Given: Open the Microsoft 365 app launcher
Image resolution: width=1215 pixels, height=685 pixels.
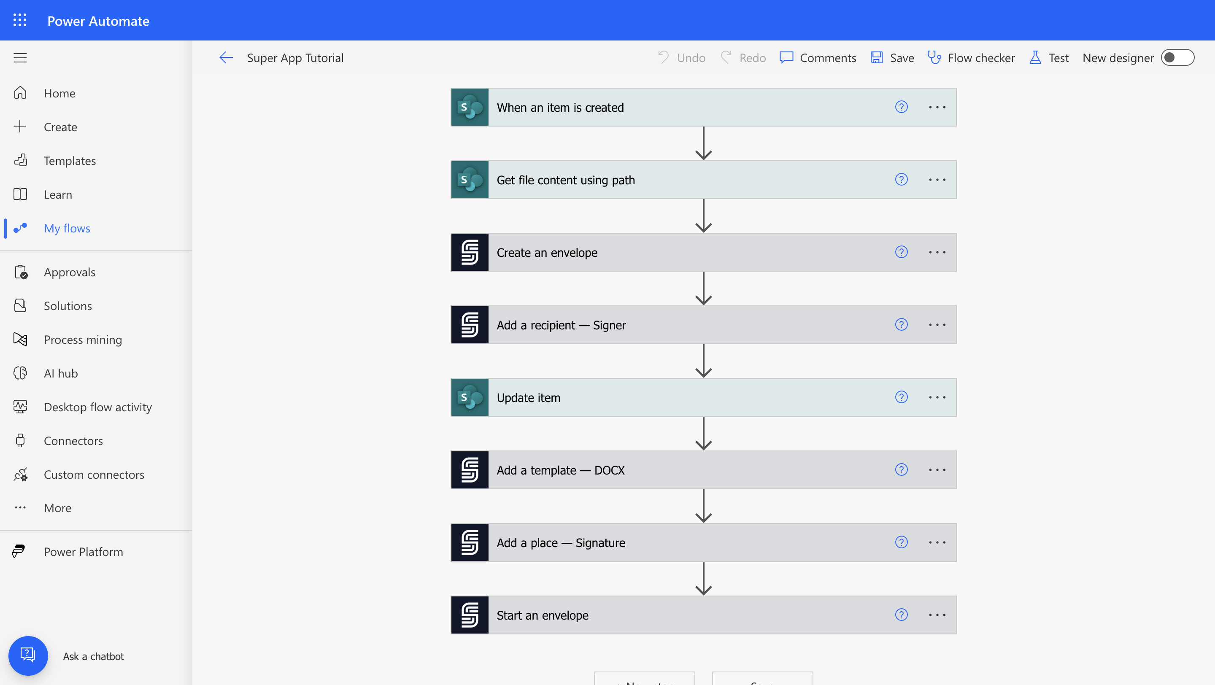Looking at the screenshot, I should pos(20,20).
